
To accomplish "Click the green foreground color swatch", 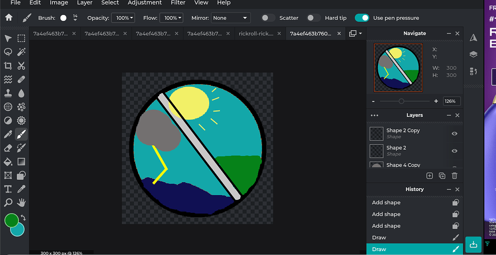I will coord(11,220).
